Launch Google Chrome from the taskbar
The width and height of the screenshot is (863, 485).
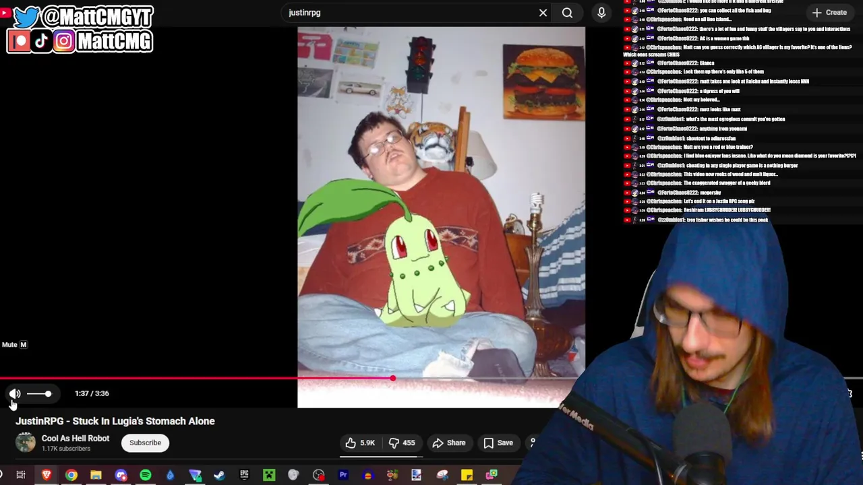71,475
